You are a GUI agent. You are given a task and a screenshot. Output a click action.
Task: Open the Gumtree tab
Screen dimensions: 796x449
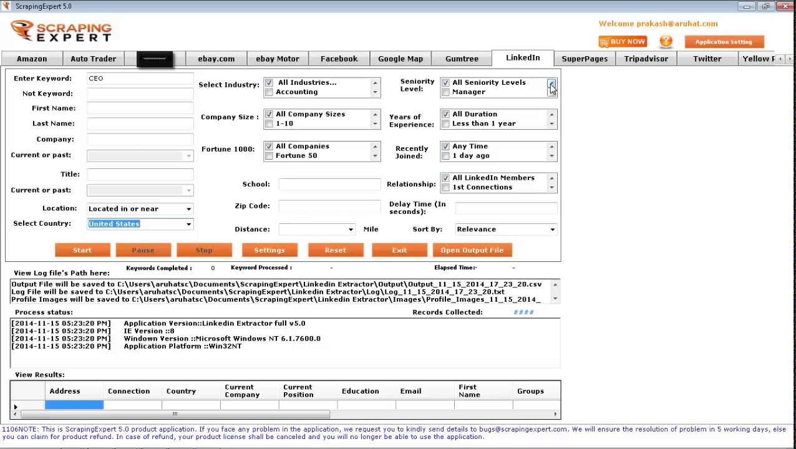point(462,59)
